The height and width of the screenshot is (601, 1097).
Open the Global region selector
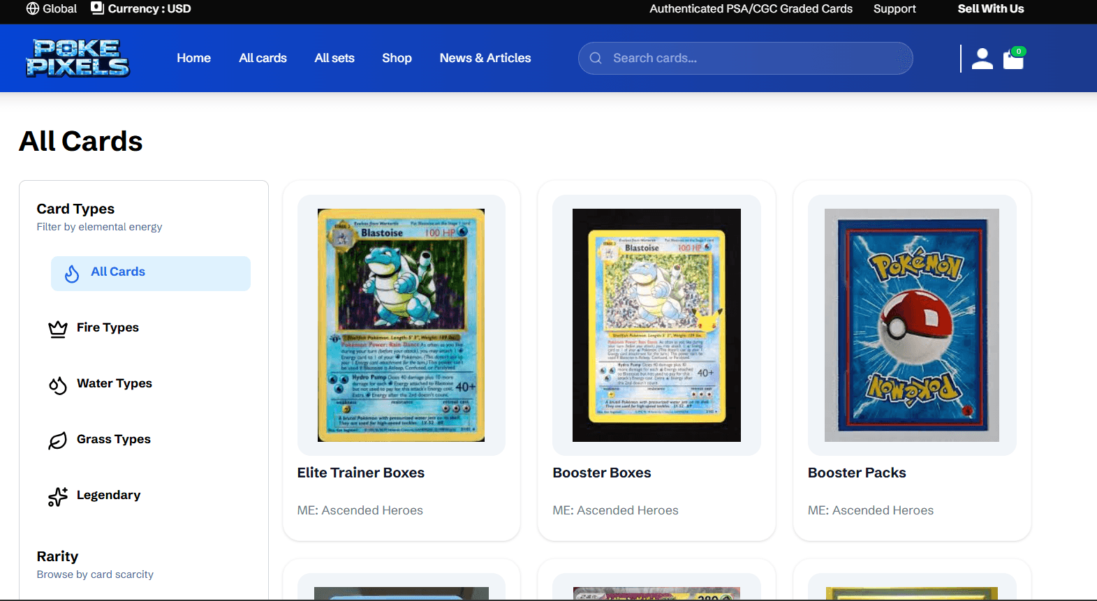[x=52, y=8]
